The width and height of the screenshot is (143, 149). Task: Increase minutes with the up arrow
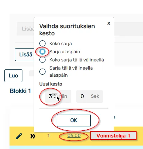pyautogui.click(x=55, y=95)
